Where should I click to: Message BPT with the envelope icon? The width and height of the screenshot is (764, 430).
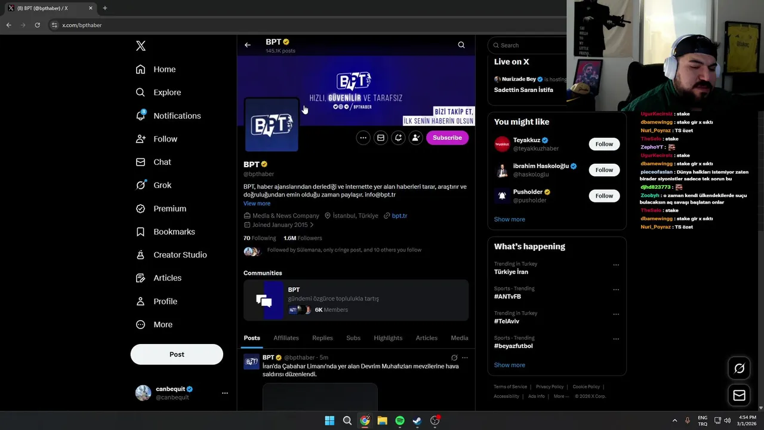click(x=381, y=138)
